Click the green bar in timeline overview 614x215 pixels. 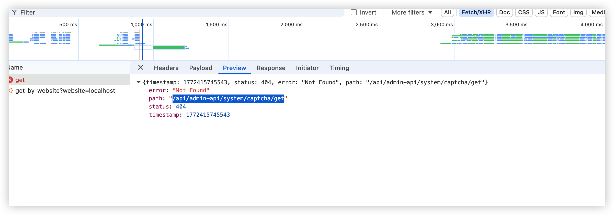169,47
